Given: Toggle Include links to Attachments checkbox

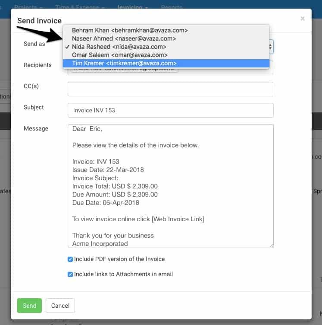Looking at the screenshot, I should click(x=70, y=274).
